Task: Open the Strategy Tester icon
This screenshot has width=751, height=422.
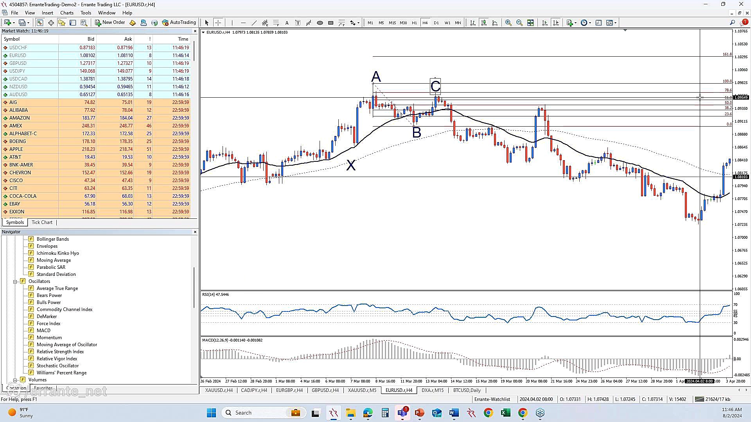Action: pos(84,23)
